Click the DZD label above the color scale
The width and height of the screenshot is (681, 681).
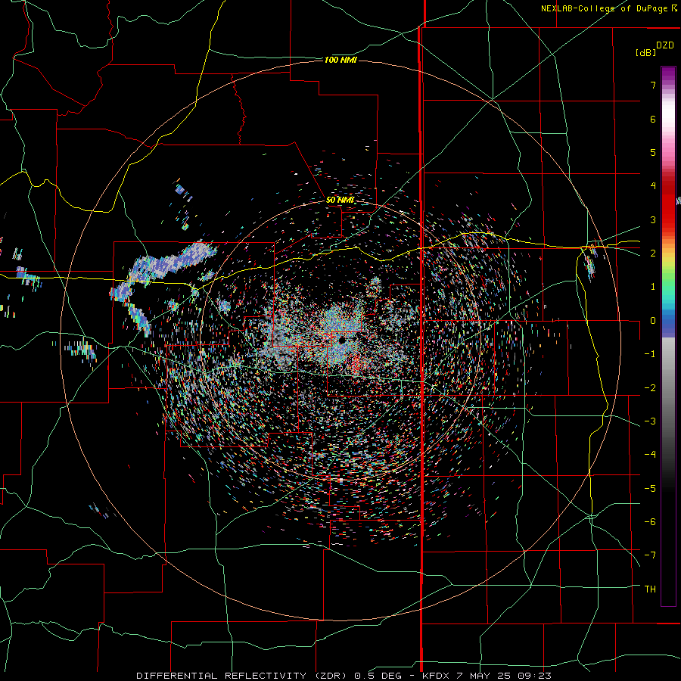coord(665,45)
